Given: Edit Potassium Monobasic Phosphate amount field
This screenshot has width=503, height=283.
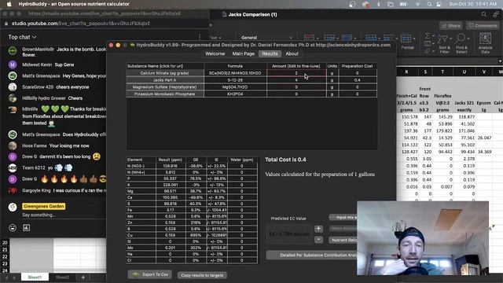Looking at the screenshot, I should point(296,94).
